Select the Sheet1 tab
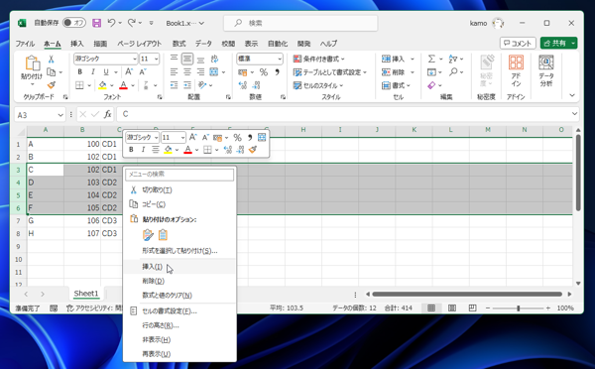The image size is (595, 369). [86, 294]
